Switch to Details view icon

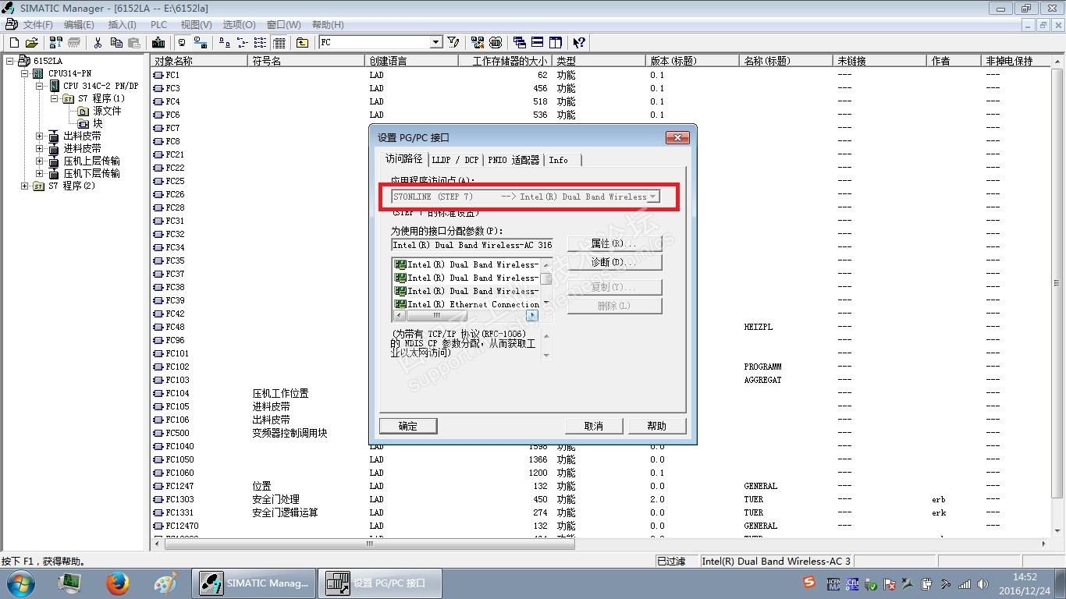[x=279, y=43]
